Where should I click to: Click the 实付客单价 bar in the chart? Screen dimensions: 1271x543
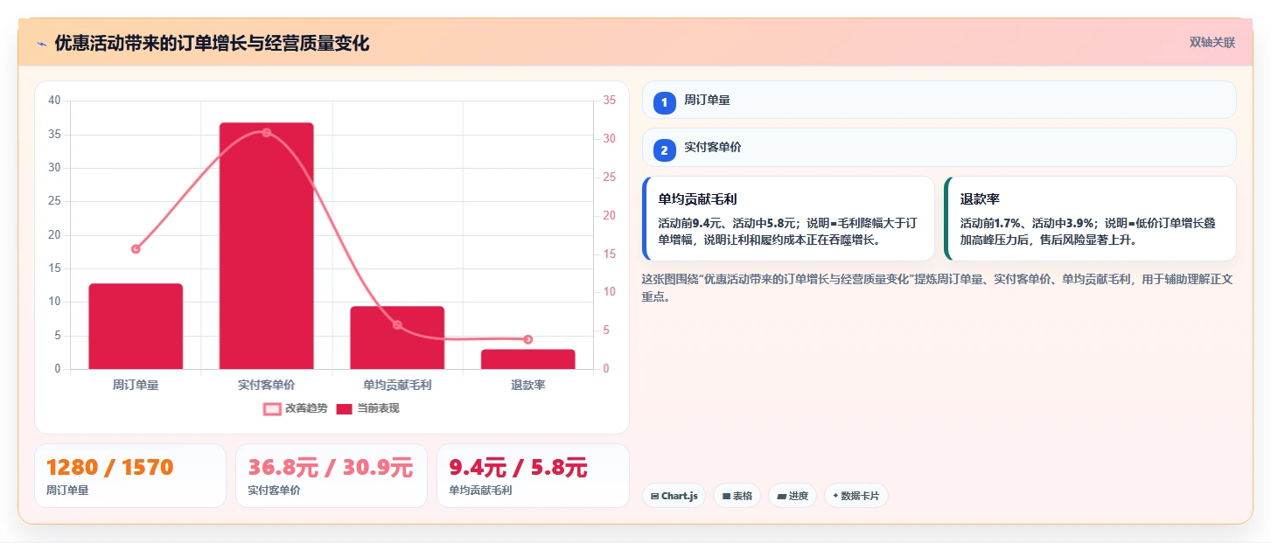(267, 246)
